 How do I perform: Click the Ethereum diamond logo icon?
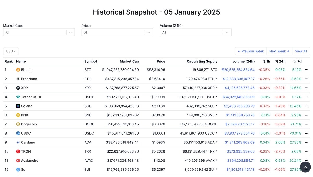[18, 79]
